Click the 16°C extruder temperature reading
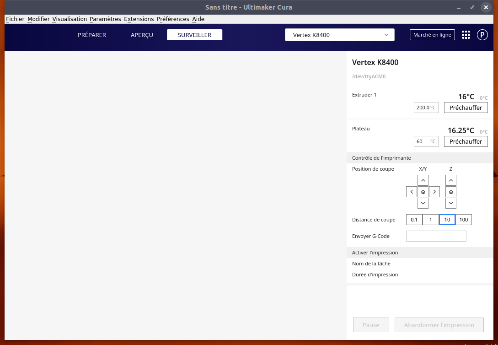The width and height of the screenshot is (498, 345). coord(466,97)
